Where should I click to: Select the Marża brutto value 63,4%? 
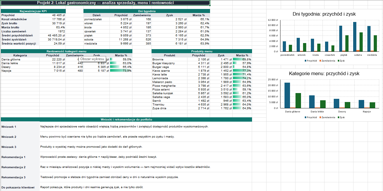pos(53,27)
